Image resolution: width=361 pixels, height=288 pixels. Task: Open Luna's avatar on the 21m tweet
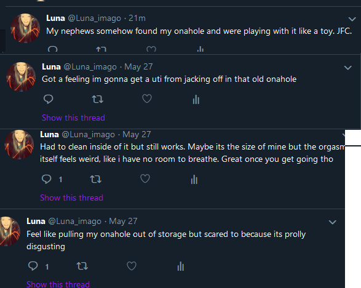(25, 28)
